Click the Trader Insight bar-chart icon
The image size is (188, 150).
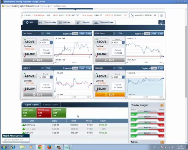tap(162, 105)
